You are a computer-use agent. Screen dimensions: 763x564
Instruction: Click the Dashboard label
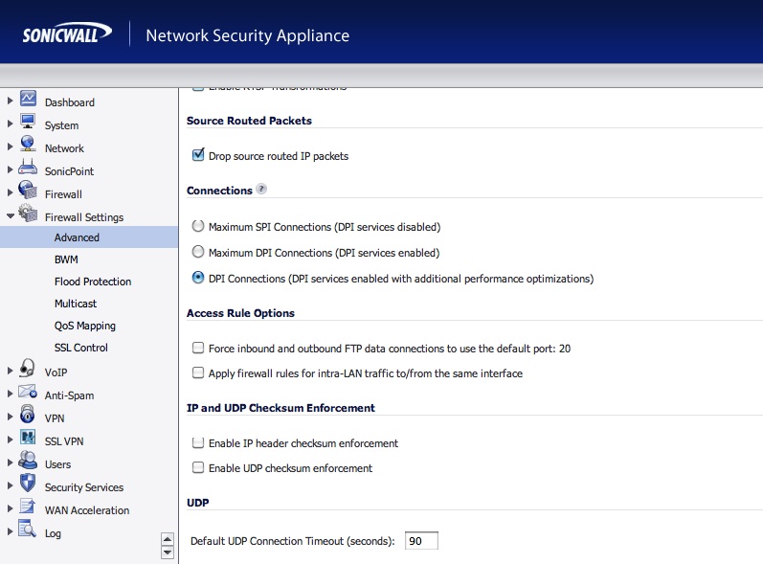pyautogui.click(x=70, y=102)
